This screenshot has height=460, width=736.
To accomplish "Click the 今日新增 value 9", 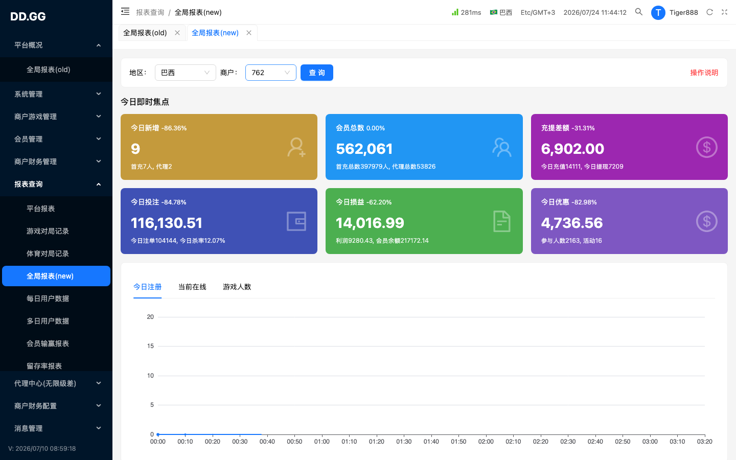I will (x=135, y=149).
